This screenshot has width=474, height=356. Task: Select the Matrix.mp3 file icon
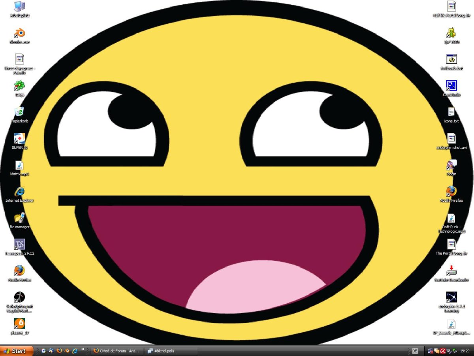(x=19, y=165)
